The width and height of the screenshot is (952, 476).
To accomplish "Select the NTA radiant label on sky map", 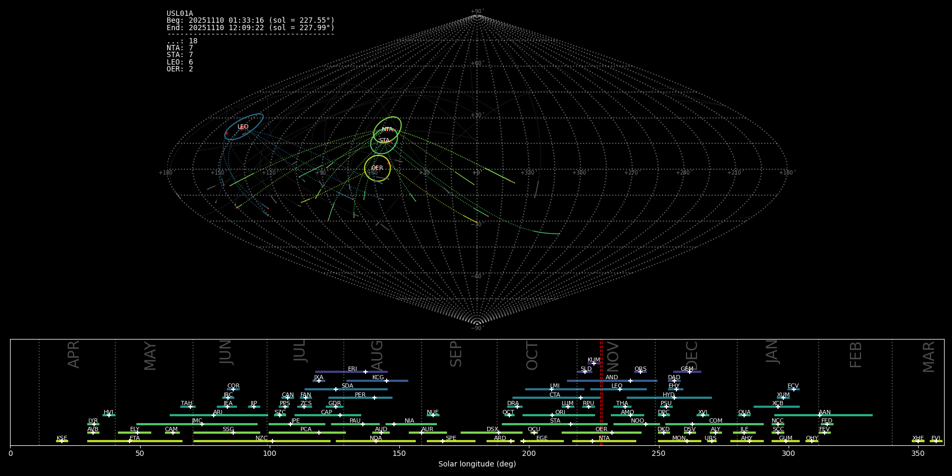I will point(387,130).
